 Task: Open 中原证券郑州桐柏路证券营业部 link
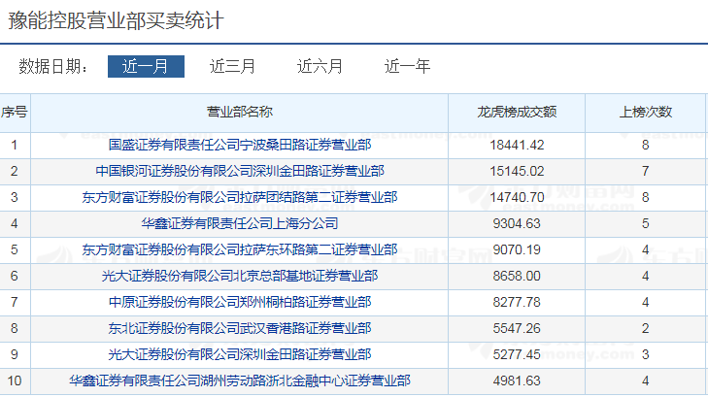point(240,302)
